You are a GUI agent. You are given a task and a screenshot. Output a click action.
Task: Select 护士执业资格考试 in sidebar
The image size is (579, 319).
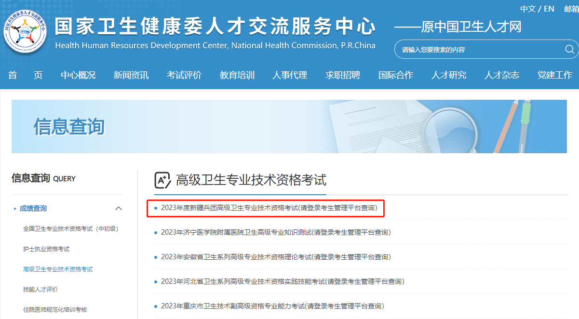[x=46, y=249]
